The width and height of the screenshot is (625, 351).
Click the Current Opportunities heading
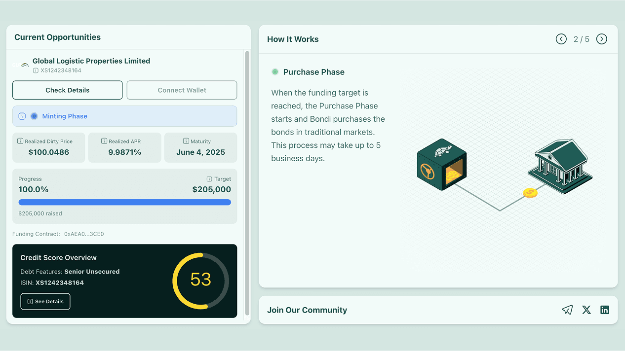[57, 37]
